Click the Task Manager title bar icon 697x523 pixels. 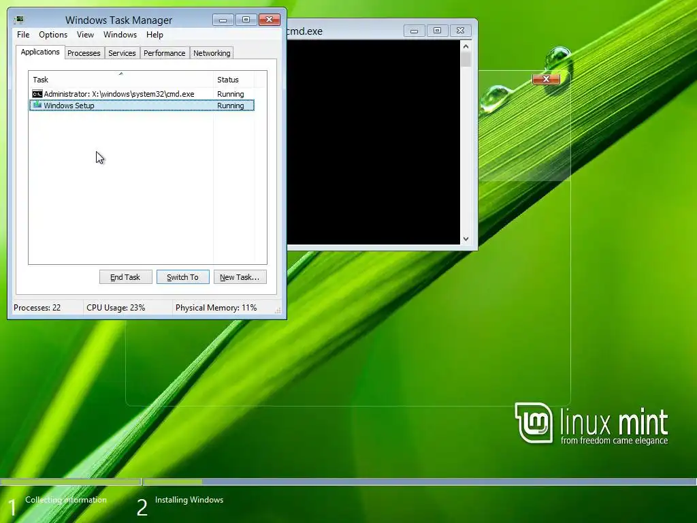coord(18,20)
